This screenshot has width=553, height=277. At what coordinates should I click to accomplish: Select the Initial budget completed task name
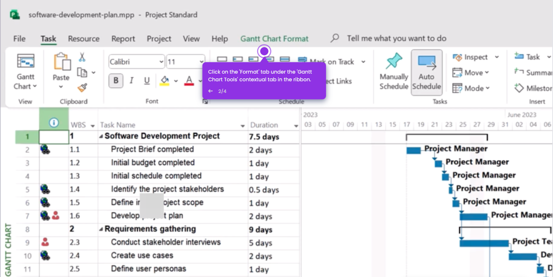pos(153,163)
